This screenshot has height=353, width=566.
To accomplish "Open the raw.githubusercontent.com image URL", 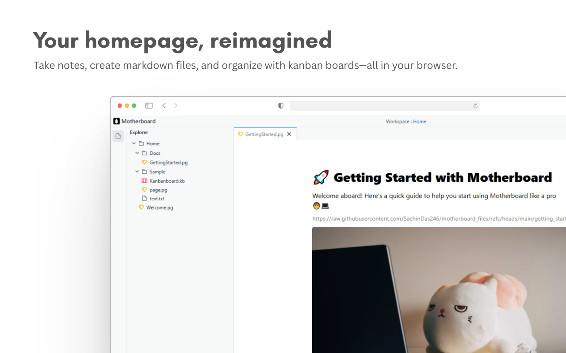I will pos(439,218).
